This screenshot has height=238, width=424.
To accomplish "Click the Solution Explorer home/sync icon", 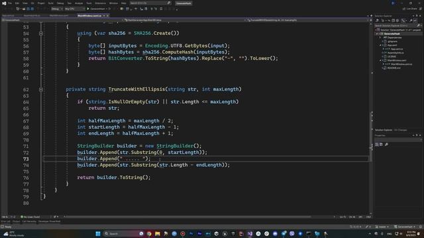I will [x=377, y=20].
